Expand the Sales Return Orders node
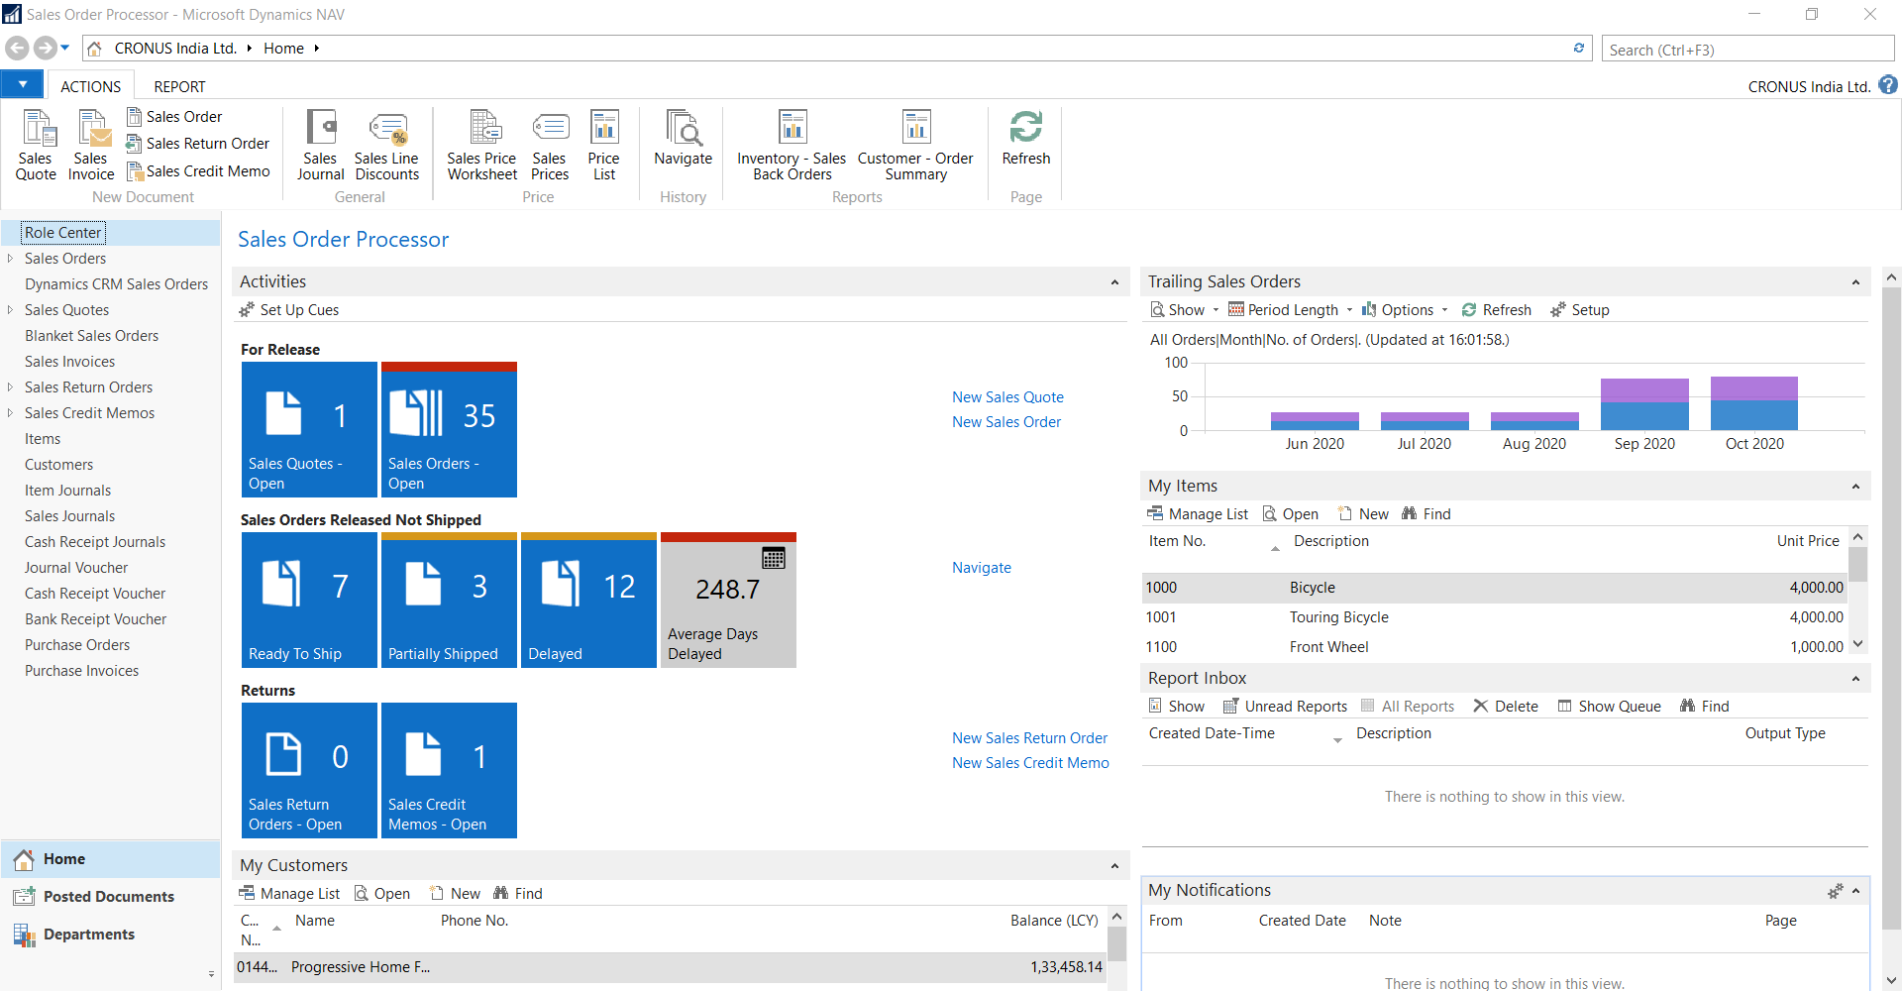 coord(10,387)
